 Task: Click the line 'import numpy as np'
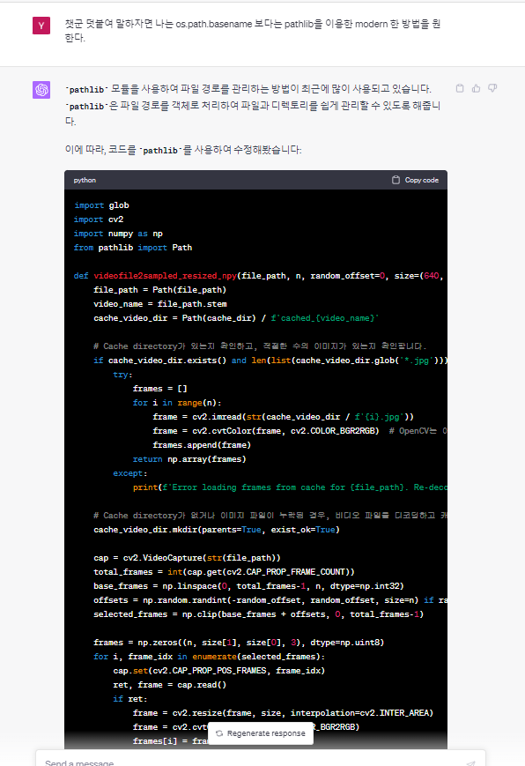pyautogui.click(x=118, y=234)
